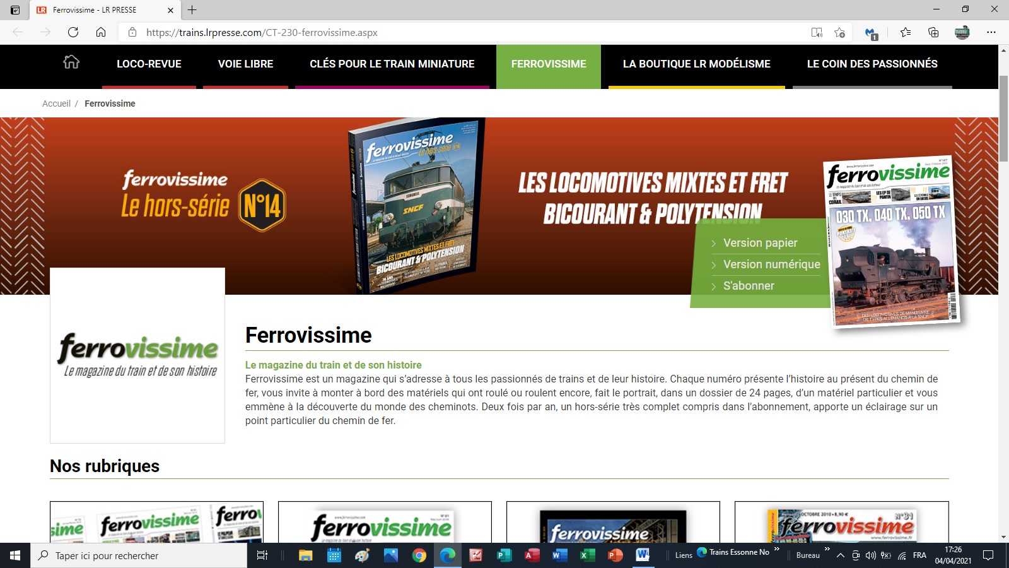Open a new browser tab
The image size is (1009, 568).
click(192, 10)
